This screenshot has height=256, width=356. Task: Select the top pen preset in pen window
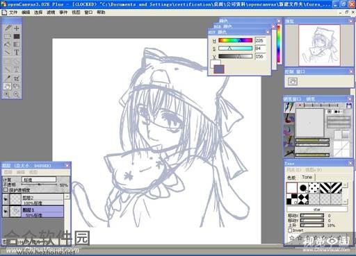tap(289, 108)
